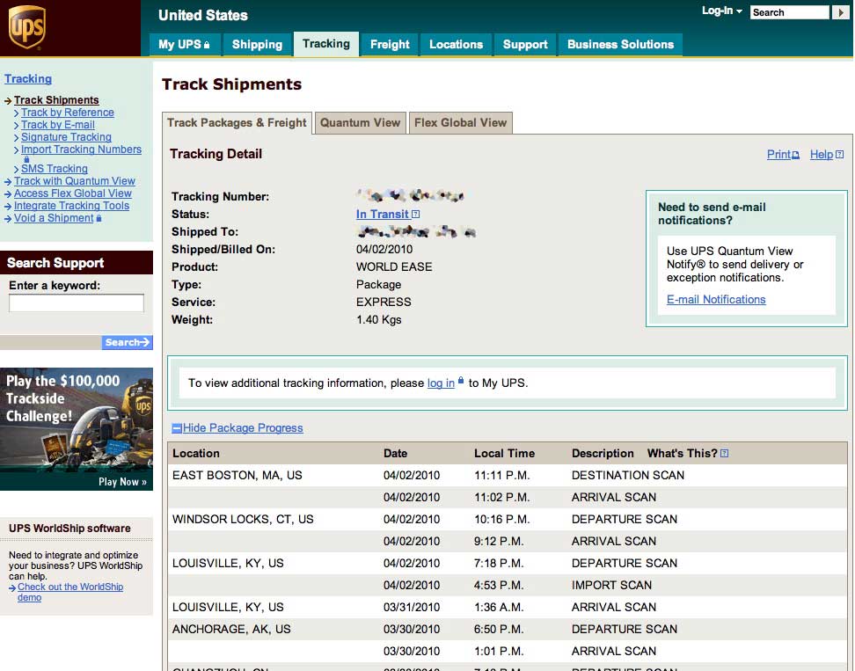Image resolution: width=855 pixels, height=671 pixels.
Task: Click the WINDSOR LOCKS, CT, US location cell
Action: coord(243,520)
